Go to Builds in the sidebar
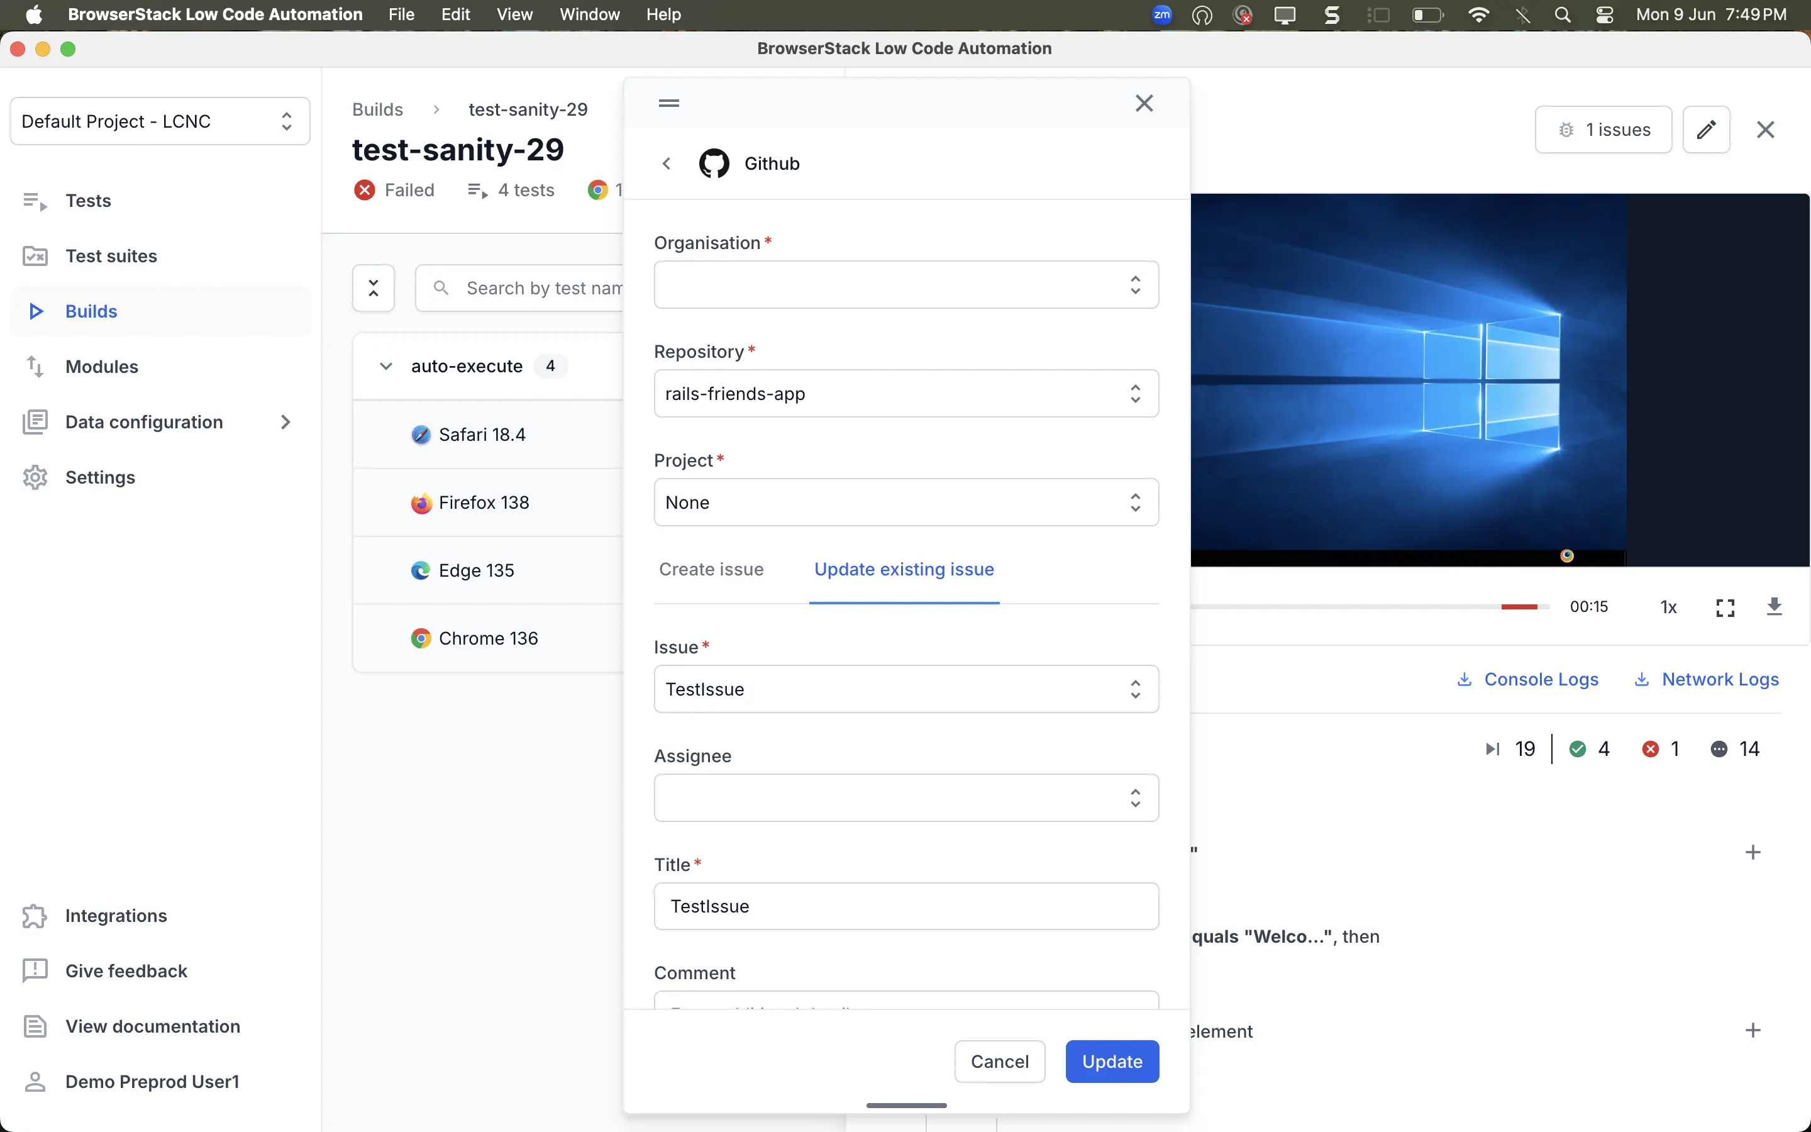 point(160,311)
